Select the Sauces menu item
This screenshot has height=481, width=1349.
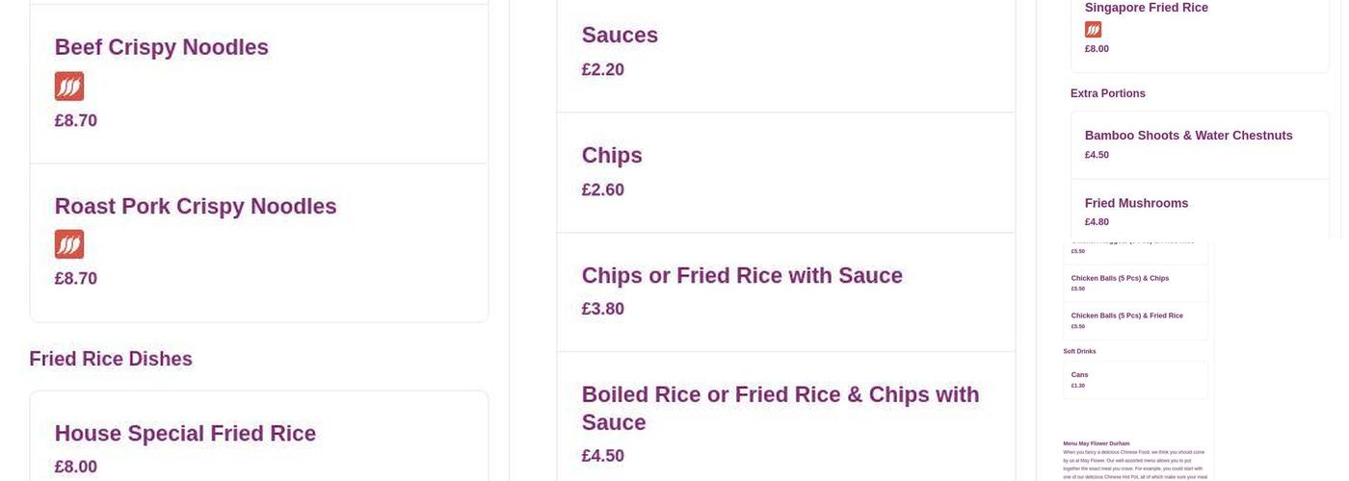[x=620, y=36]
